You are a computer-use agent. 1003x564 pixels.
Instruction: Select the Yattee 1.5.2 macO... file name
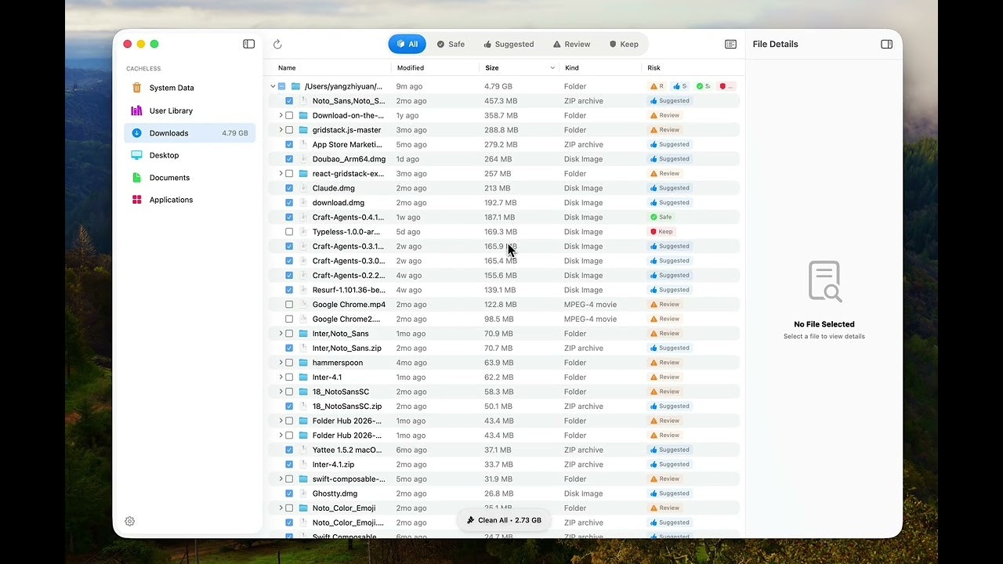[x=348, y=450]
